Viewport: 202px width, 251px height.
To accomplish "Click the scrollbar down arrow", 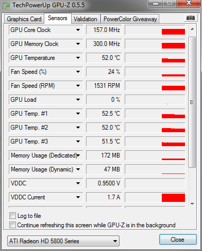I will (192, 204).
